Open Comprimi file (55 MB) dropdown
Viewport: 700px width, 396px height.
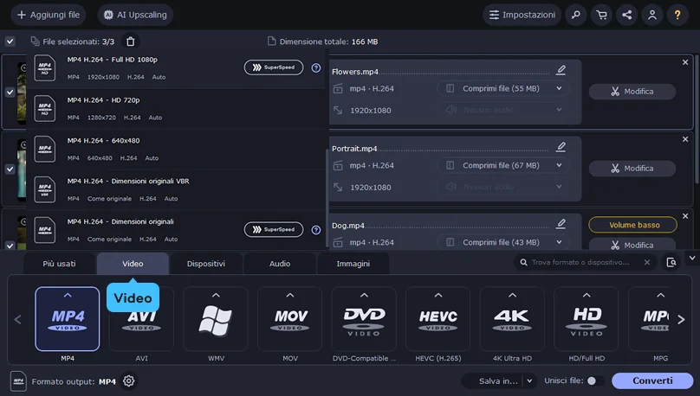click(x=503, y=89)
